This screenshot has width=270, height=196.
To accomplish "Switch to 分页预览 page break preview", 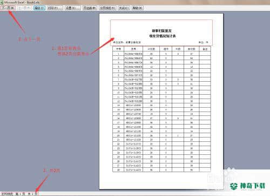I will pos(107,8).
